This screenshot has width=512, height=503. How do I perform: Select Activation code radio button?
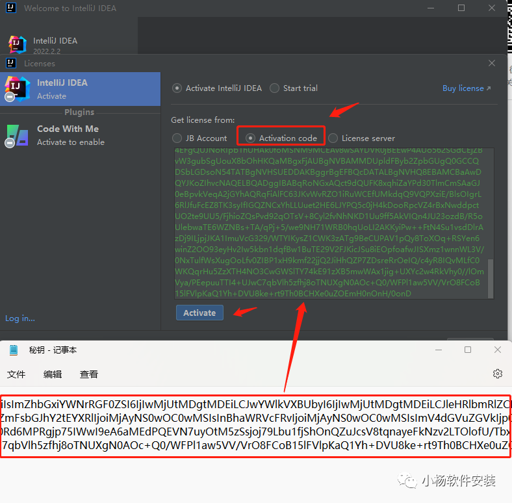click(250, 138)
